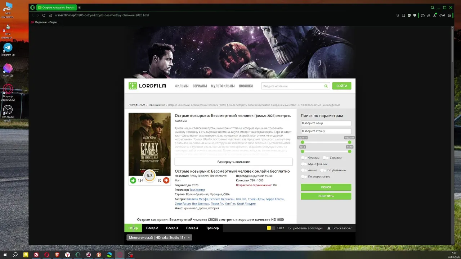Switch to Плеер 4 tab
The image size is (461, 259).
pyautogui.click(x=192, y=228)
